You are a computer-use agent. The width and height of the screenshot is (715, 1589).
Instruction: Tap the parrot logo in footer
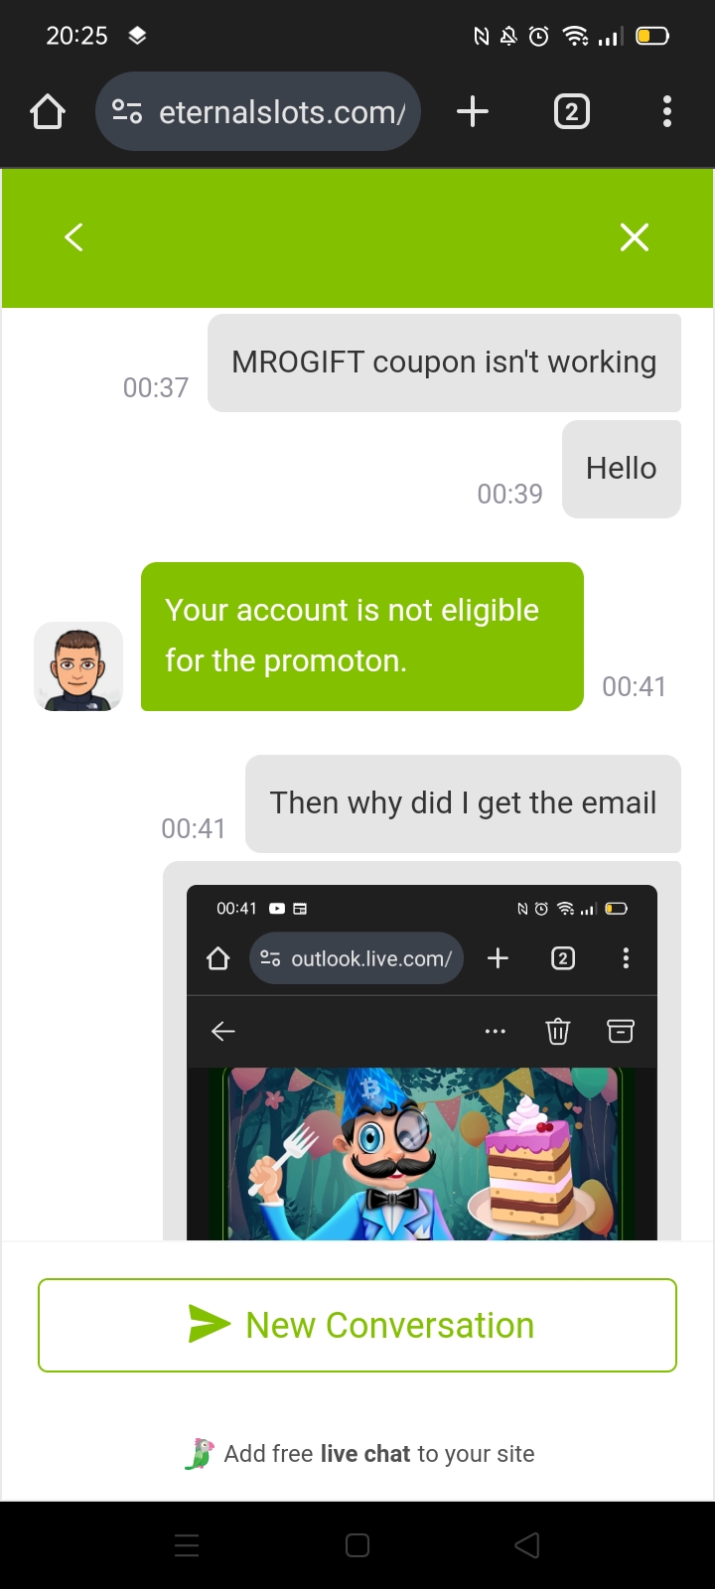coord(200,1454)
